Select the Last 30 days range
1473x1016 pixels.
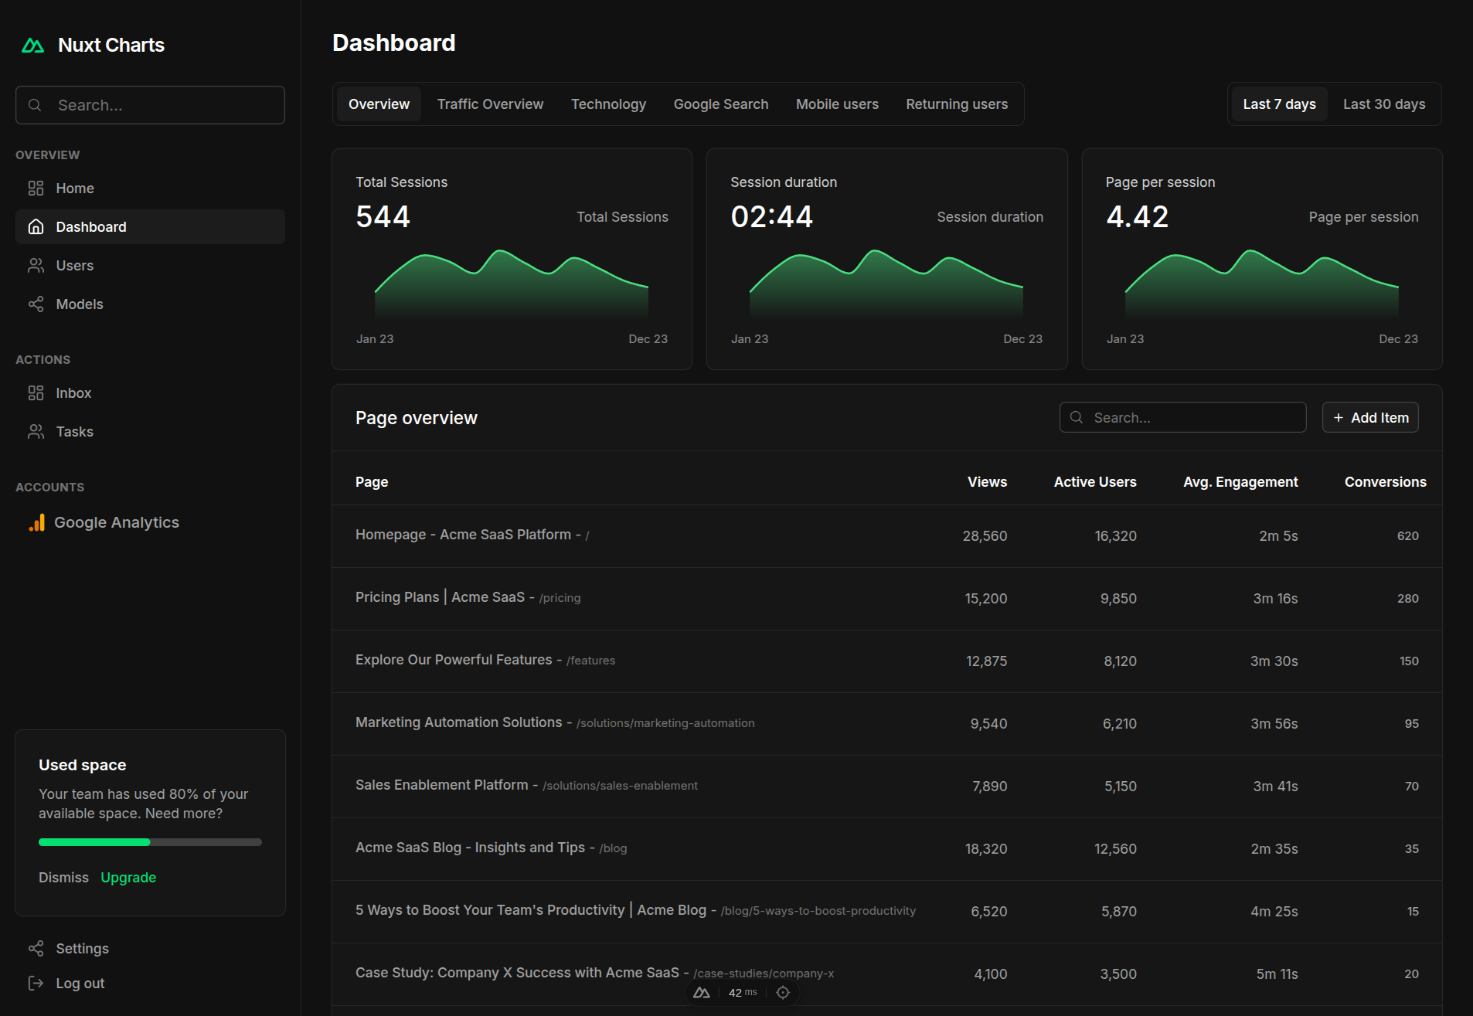(1384, 104)
